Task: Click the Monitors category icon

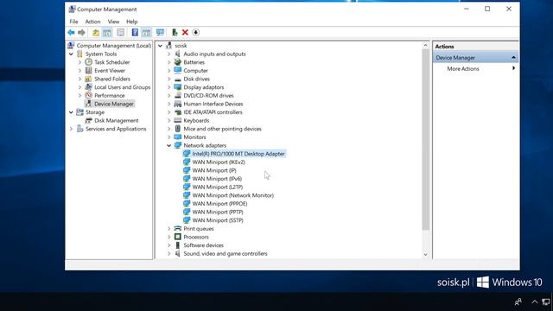Action: pyautogui.click(x=178, y=136)
